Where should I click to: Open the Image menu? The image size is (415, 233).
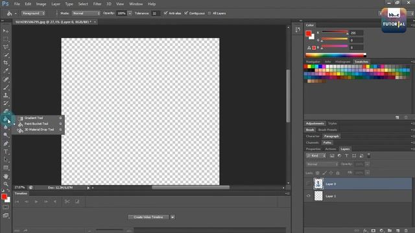coord(41,4)
